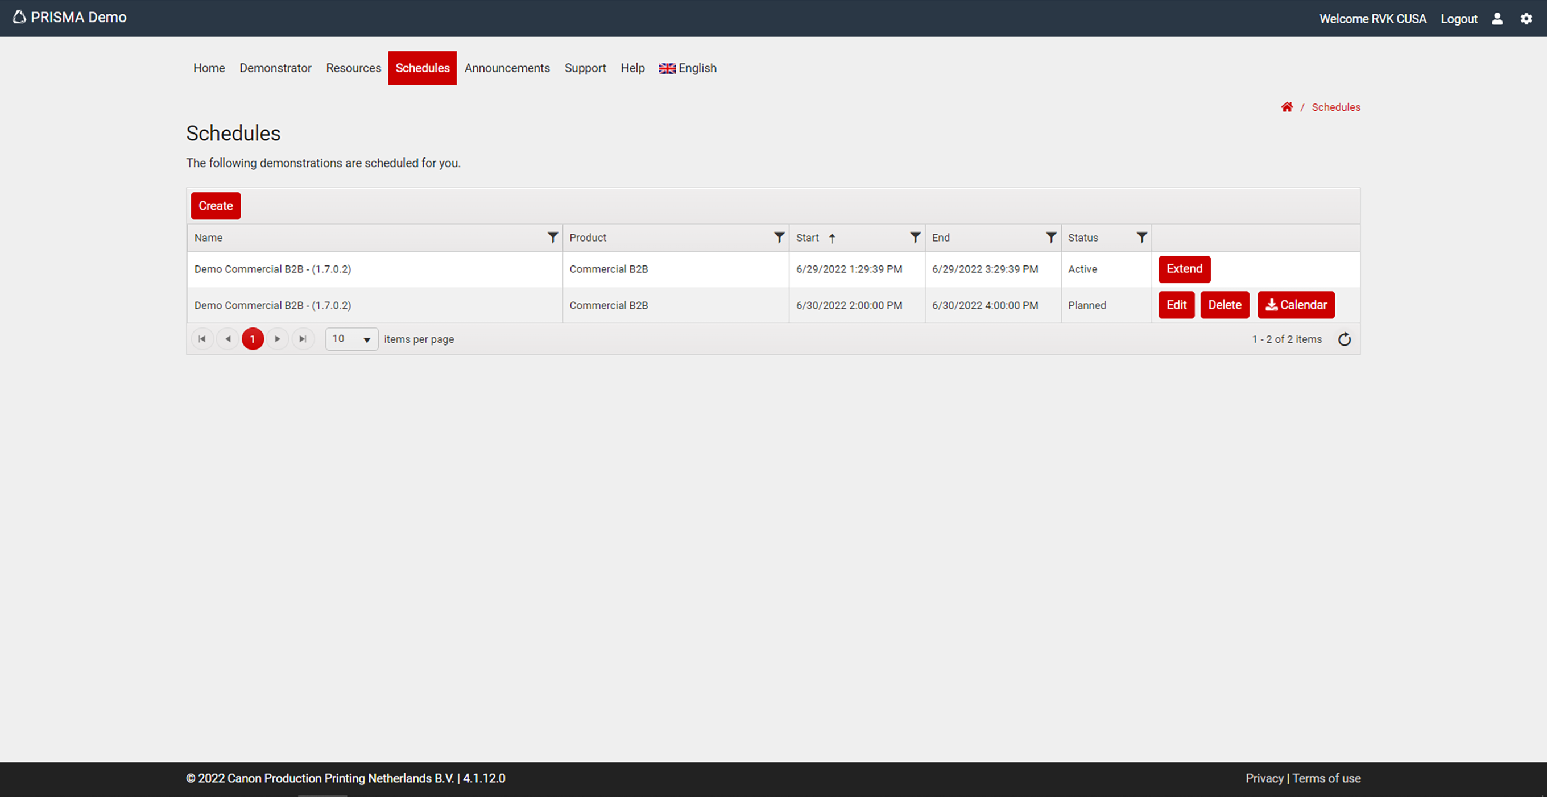The width and height of the screenshot is (1547, 797).
Task: Edit the planned demo schedule
Action: pos(1177,305)
